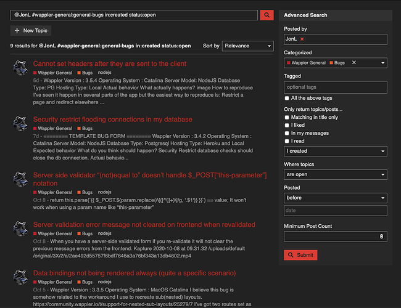This screenshot has height=308, width=401.
Task: Open the 'I created' dropdown
Action: tap(335, 151)
